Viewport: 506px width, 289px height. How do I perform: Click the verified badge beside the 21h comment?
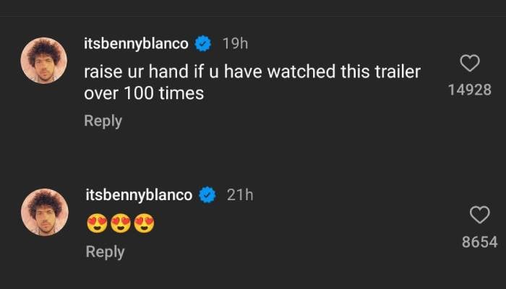(x=207, y=195)
